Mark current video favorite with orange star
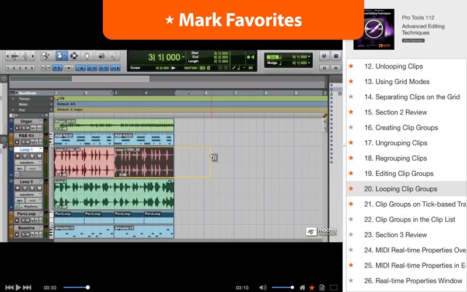Viewport: 467px width, 292px height. coord(312,287)
